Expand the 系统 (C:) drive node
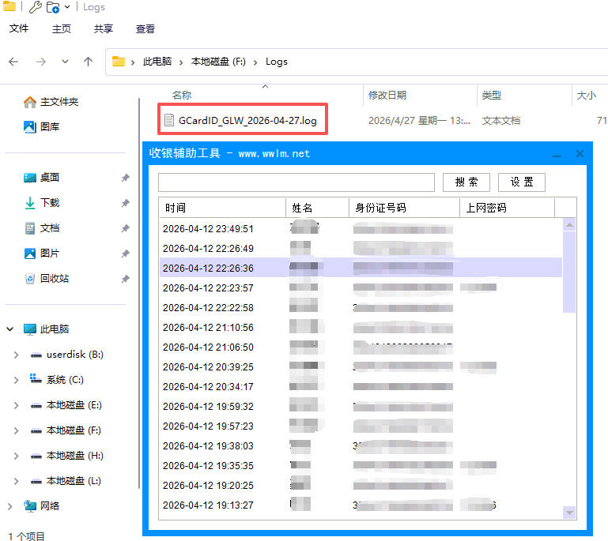Viewport: 608px width, 541px height. (x=16, y=380)
